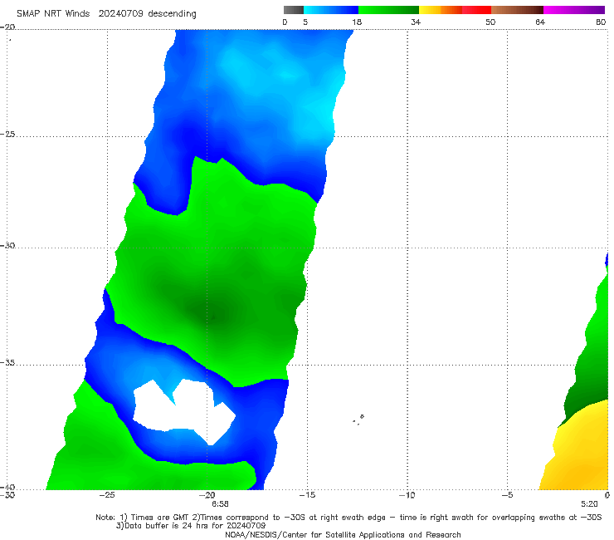Click the color bar label 64
Viewport: 614px width, 540px height.
[540, 22]
